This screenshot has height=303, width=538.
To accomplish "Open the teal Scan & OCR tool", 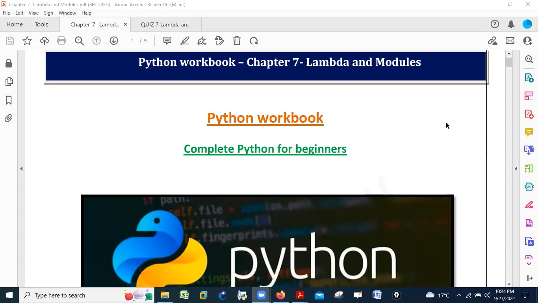I will (x=529, y=187).
